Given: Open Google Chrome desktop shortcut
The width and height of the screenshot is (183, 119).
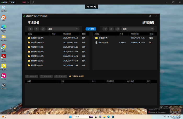Looking at the screenshot, I should click(4, 47).
